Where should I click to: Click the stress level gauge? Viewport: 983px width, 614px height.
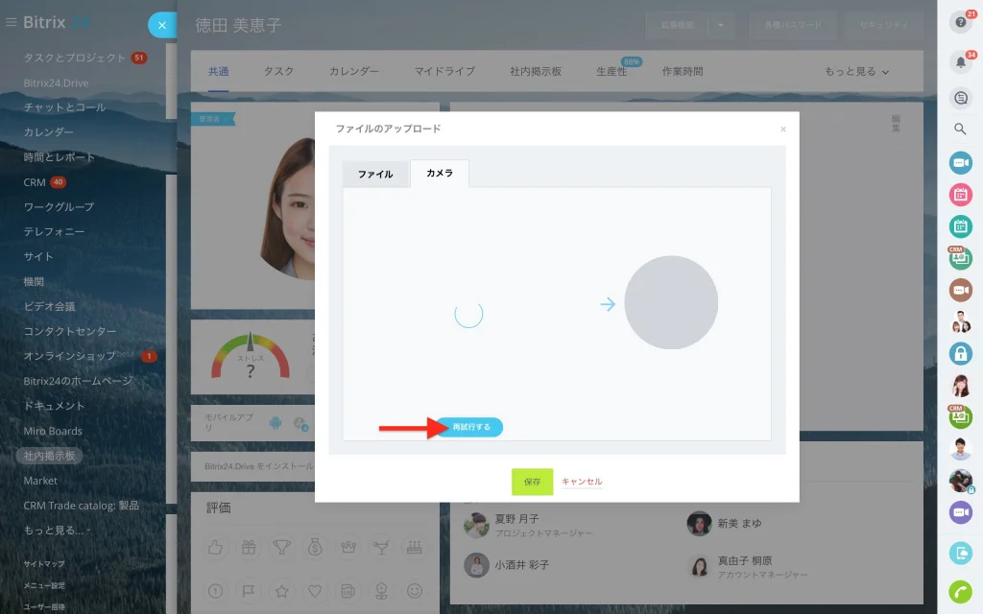(251, 356)
